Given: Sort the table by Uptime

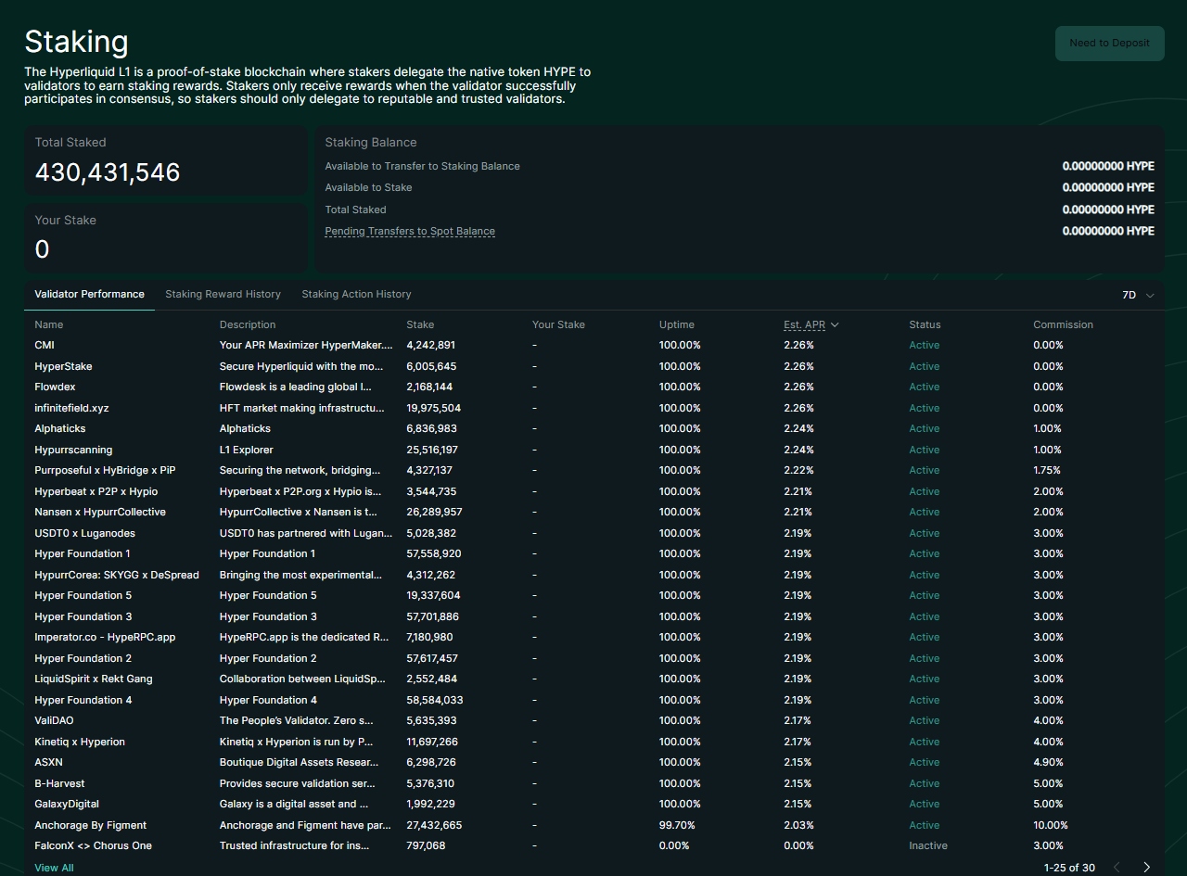Looking at the screenshot, I should point(676,324).
